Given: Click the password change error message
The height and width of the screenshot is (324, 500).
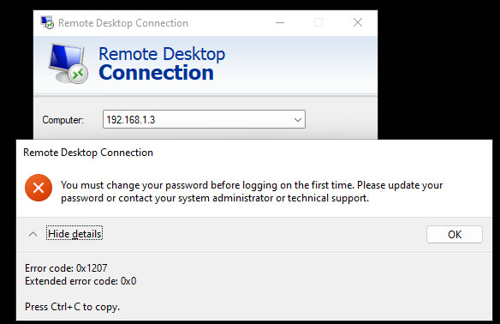Looking at the screenshot, I should [252, 191].
